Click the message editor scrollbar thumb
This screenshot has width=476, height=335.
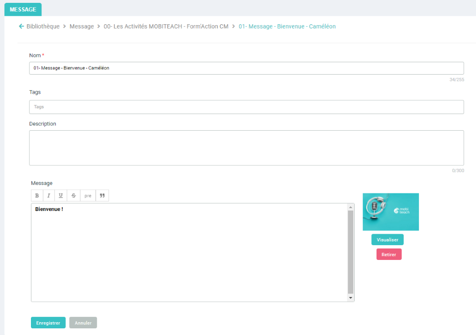coord(351,252)
